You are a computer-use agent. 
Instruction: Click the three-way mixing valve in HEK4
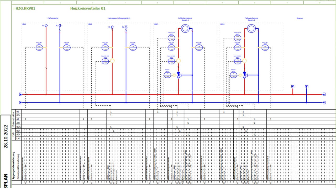[245, 75]
